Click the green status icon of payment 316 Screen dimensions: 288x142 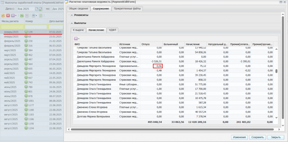(26, 46)
